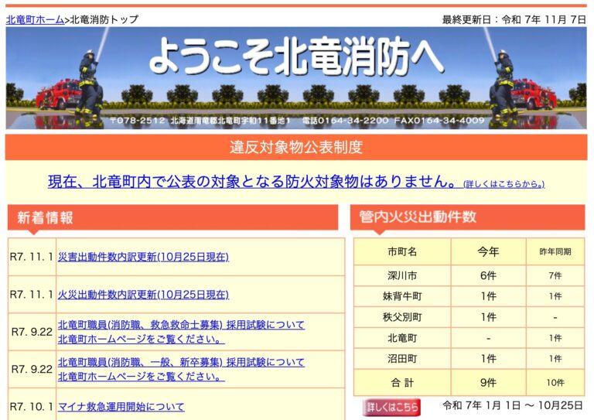The height and width of the screenshot is (420, 594).
Task: Open the 詳しくはこちらから link
Action: [x=504, y=184]
